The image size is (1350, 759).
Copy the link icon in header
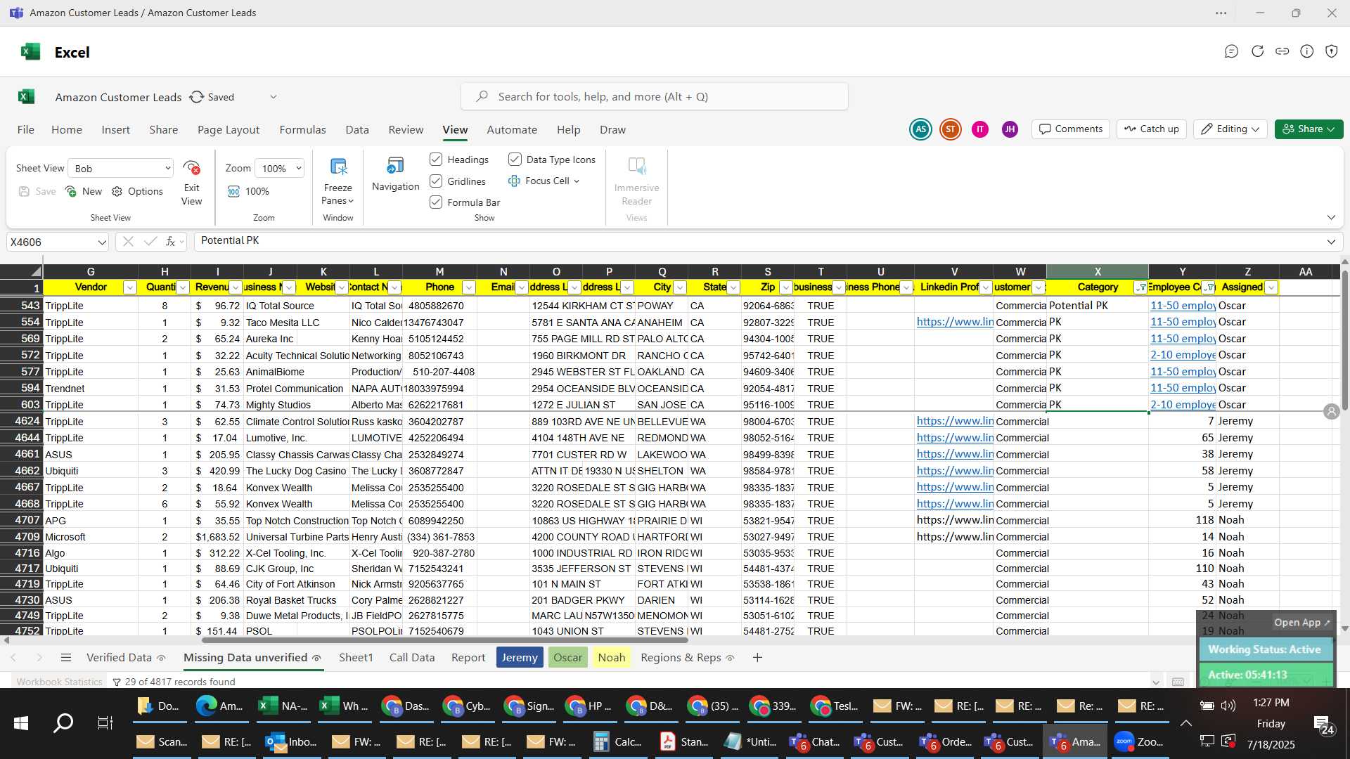(1282, 51)
